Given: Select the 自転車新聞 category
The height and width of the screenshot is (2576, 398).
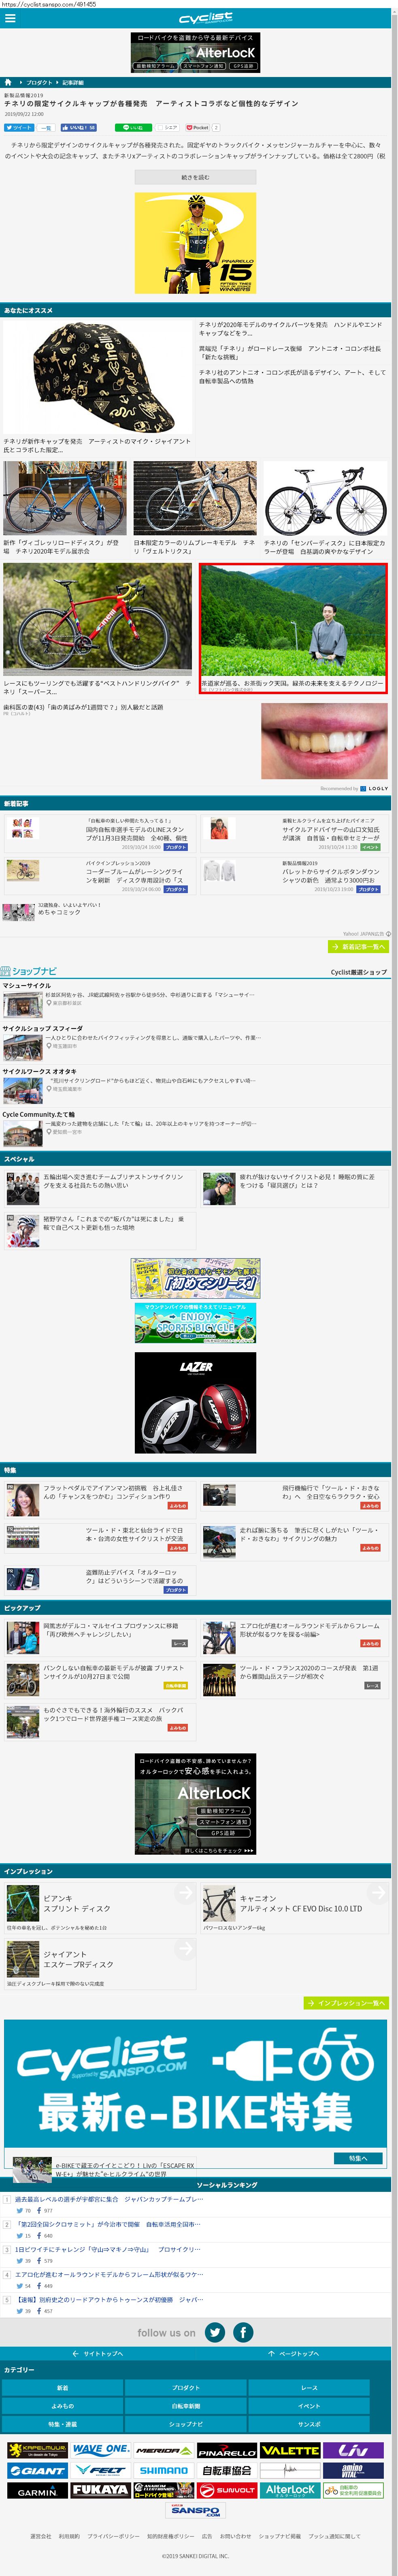Looking at the screenshot, I should (185, 2406).
